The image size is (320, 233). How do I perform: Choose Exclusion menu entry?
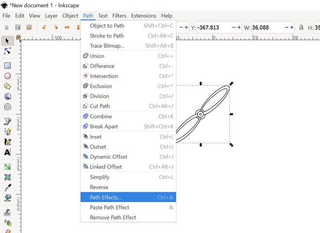[128, 86]
